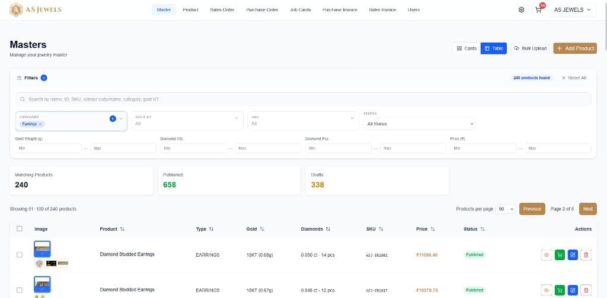Click Price Min field
The image size is (607, 298).
tap(483, 148)
